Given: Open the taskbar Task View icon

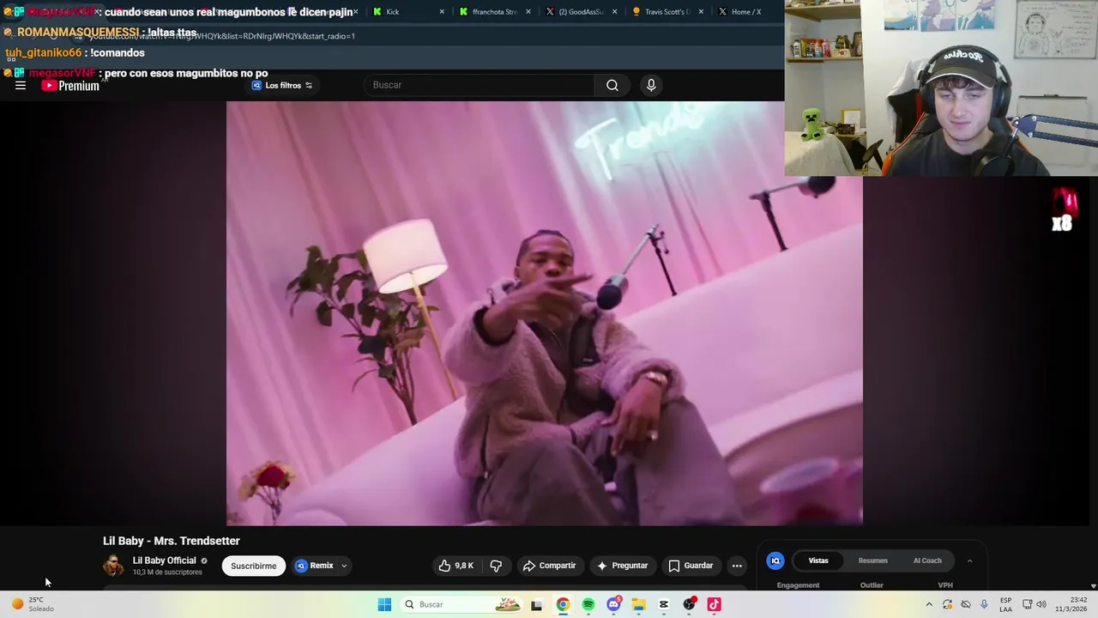Looking at the screenshot, I should point(537,604).
